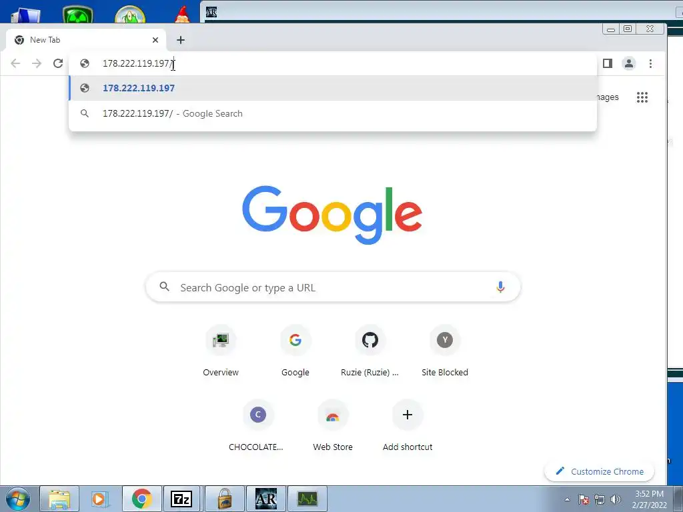Open the AR app on the taskbar
683x512 pixels.
tap(265, 499)
